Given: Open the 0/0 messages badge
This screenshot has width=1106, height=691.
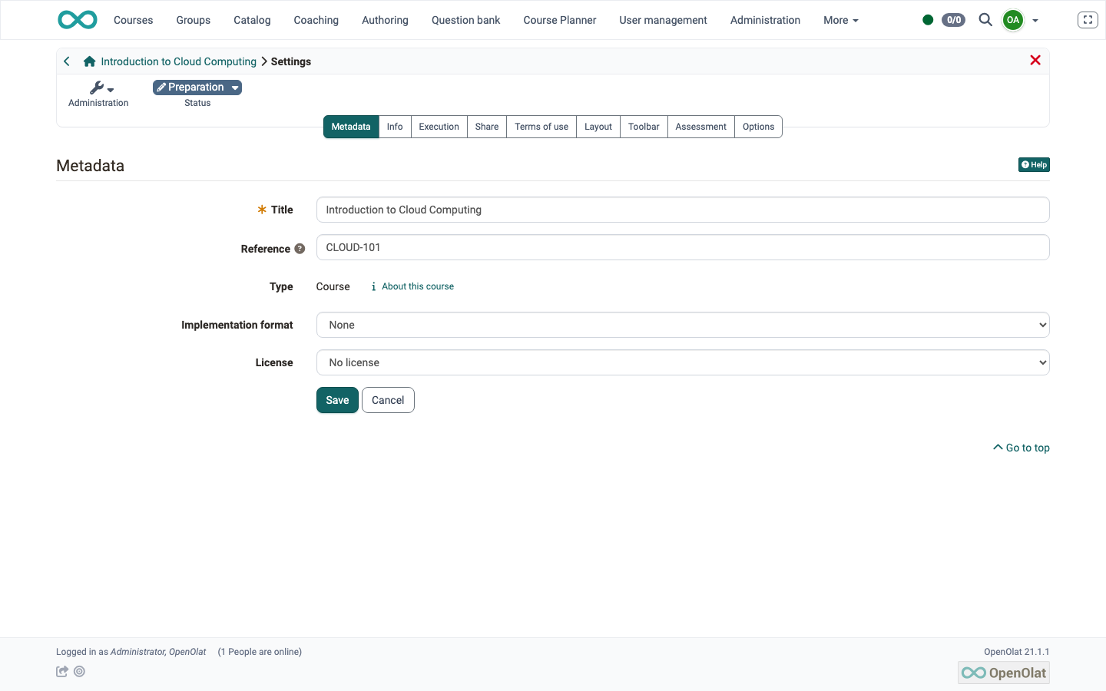Looking at the screenshot, I should [x=953, y=20].
